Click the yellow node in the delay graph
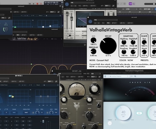 click(13, 97)
